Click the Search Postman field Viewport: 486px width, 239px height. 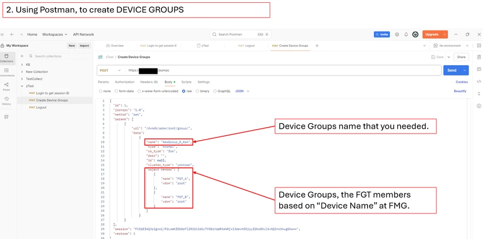click(240, 34)
